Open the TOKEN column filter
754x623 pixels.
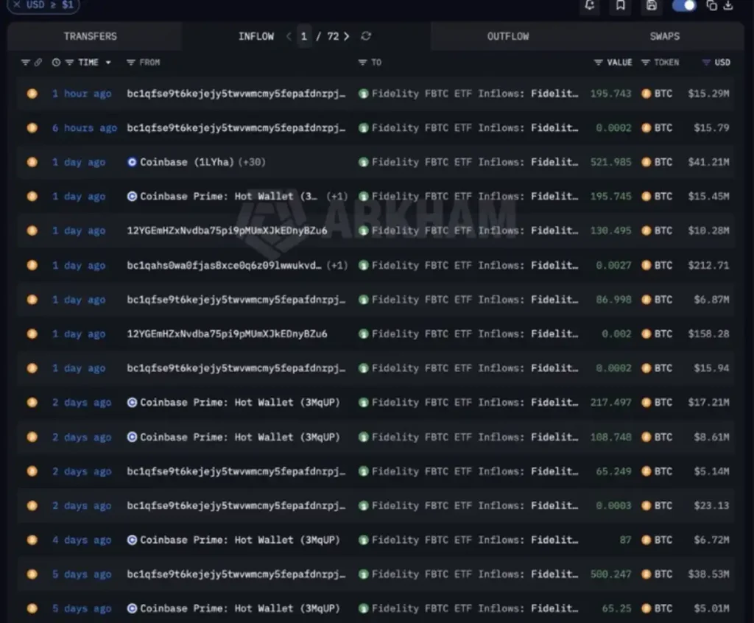click(646, 63)
